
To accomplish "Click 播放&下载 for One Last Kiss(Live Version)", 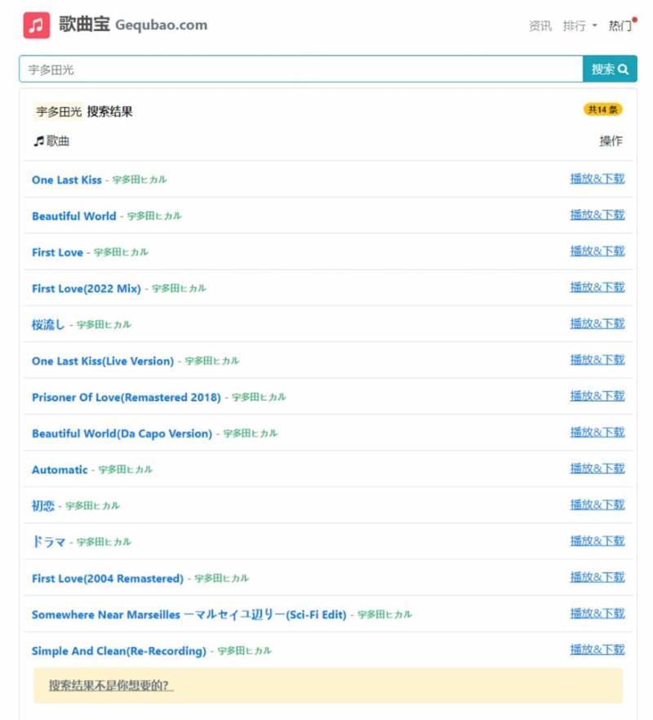I will 597,360.
